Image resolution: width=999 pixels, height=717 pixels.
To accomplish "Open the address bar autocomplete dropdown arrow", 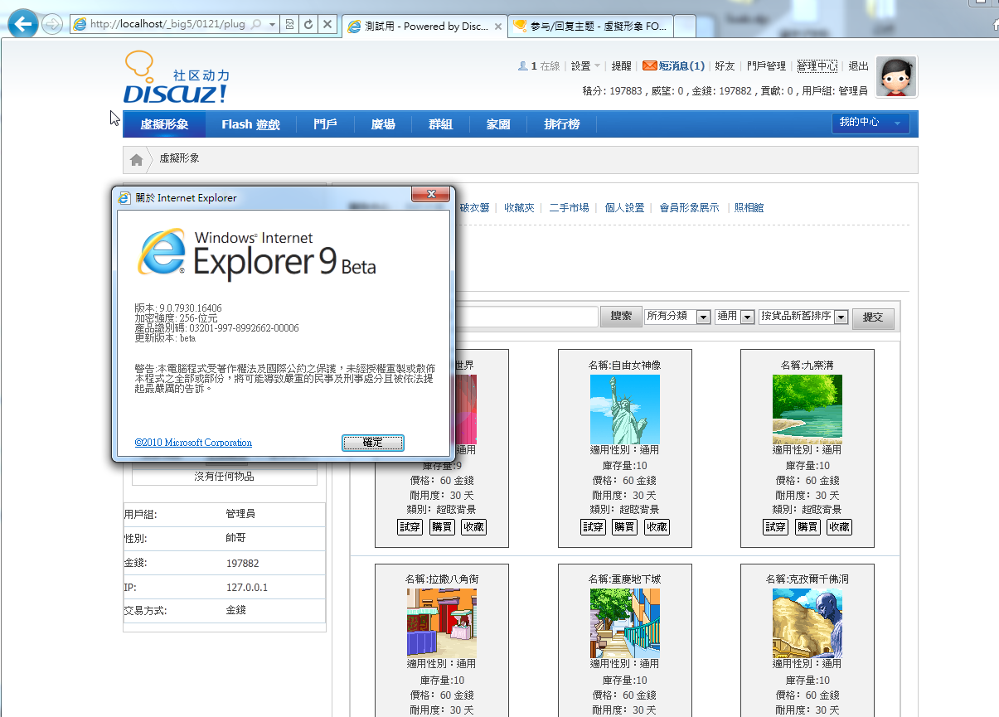I will pos(271,25).
